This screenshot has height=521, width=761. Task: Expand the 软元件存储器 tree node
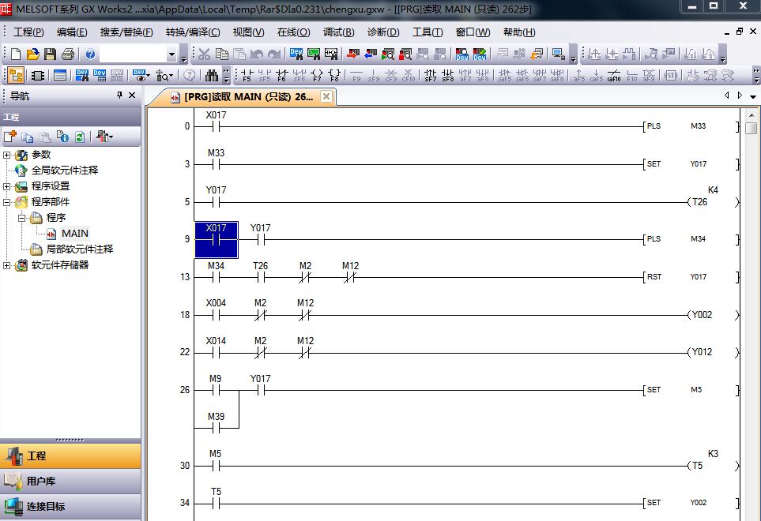[7, 265]
